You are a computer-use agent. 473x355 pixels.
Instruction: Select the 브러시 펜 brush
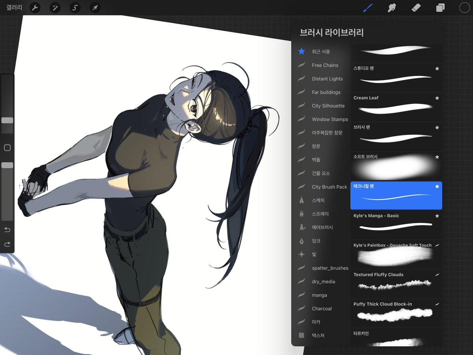(396, 136)
